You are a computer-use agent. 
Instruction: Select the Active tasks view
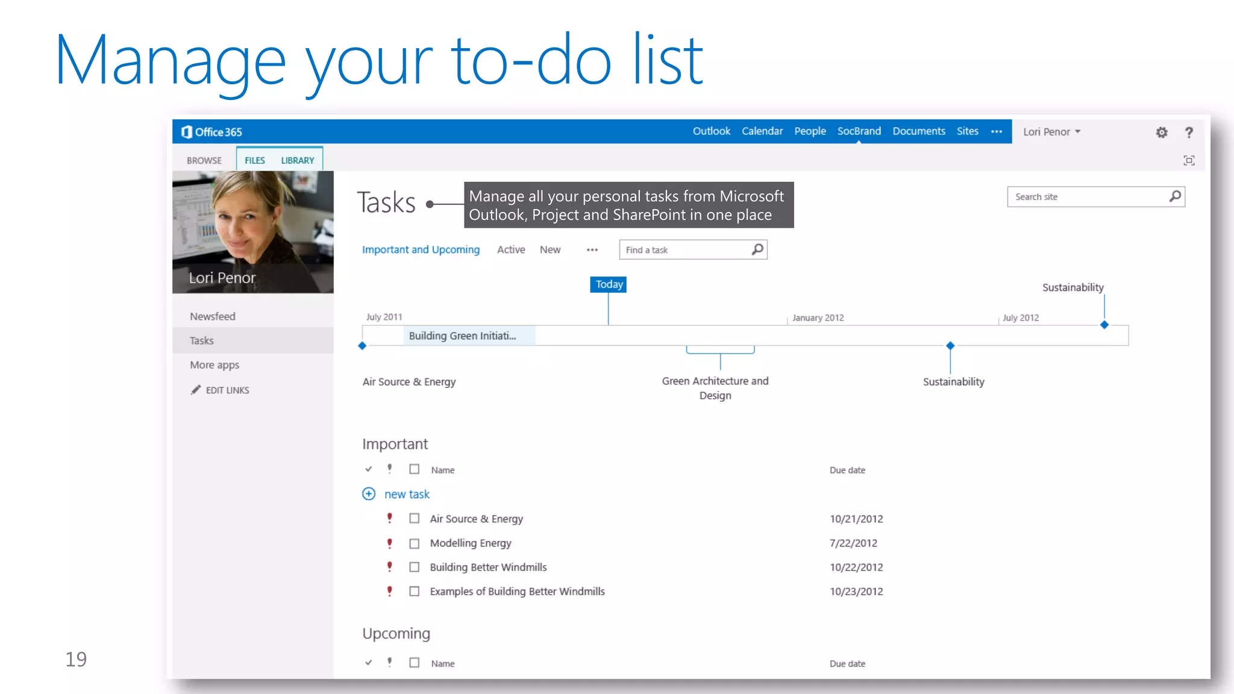point(510,249)
